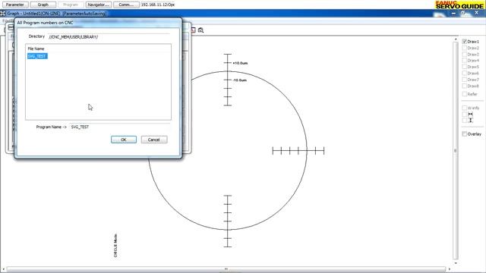Open the Navigator button
The image size is (486, 273).
point(98,5)
